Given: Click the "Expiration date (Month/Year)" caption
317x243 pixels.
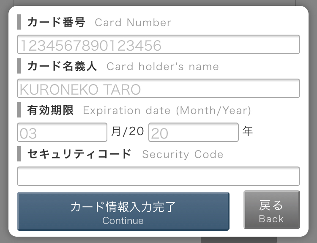Looking at the screenshot, I should point(167,111).
